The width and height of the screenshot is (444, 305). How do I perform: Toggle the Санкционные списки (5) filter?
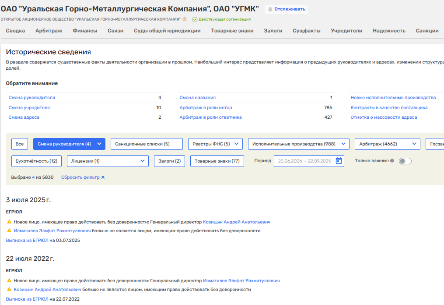142,144
